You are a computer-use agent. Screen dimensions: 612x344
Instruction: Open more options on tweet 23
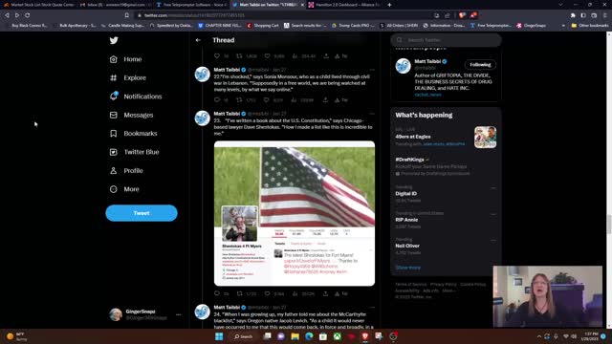pyautogui.click(x=372, y=114)
